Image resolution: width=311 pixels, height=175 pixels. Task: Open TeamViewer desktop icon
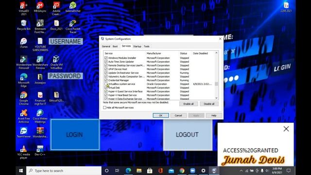point(24,133)
